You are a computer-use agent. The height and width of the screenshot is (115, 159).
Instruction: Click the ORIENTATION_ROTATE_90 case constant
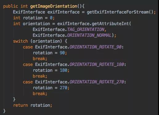[96, 47]
